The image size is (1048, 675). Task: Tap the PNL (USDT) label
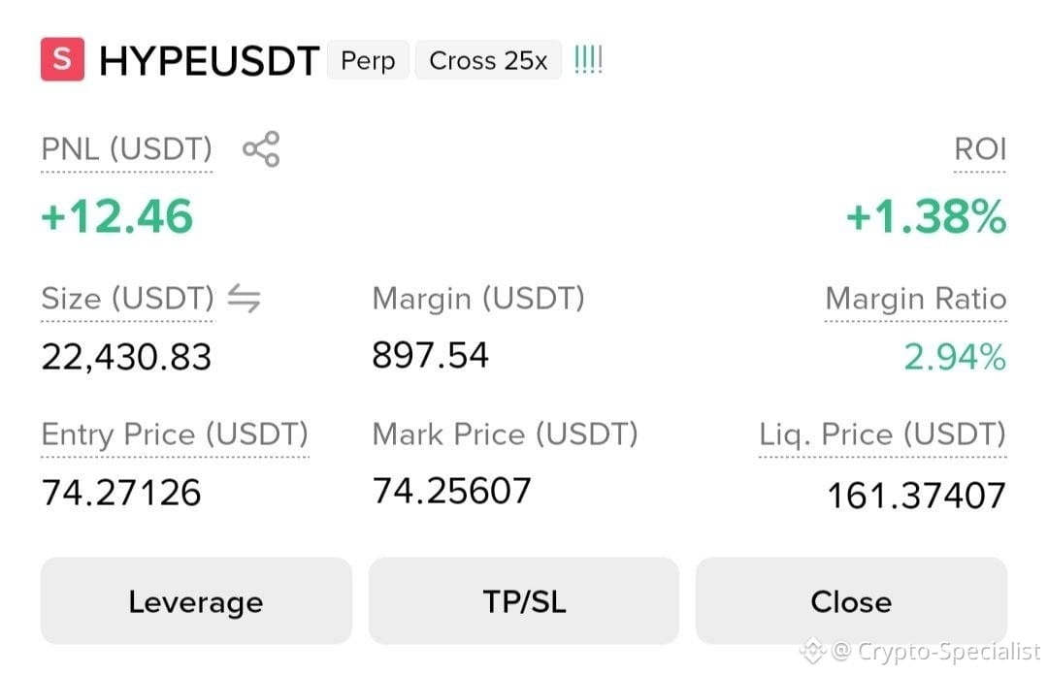tap(126, 148)
